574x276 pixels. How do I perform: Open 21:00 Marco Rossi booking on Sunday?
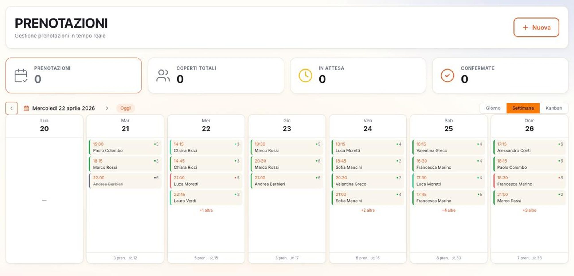(x=530, y=198)
